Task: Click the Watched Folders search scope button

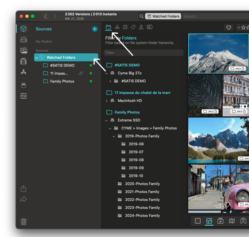Action: tap(163, 16)
